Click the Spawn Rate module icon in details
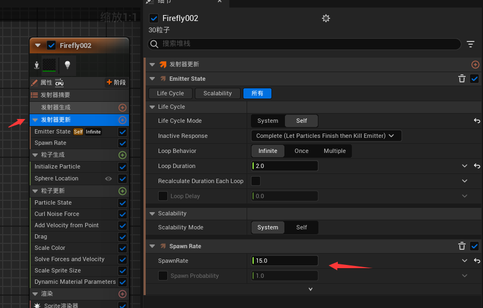Viewport: 483px width, 308px height. pos(163,246)
